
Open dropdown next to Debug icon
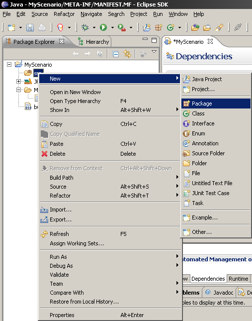pyautogui.click(x=94, y=27)
